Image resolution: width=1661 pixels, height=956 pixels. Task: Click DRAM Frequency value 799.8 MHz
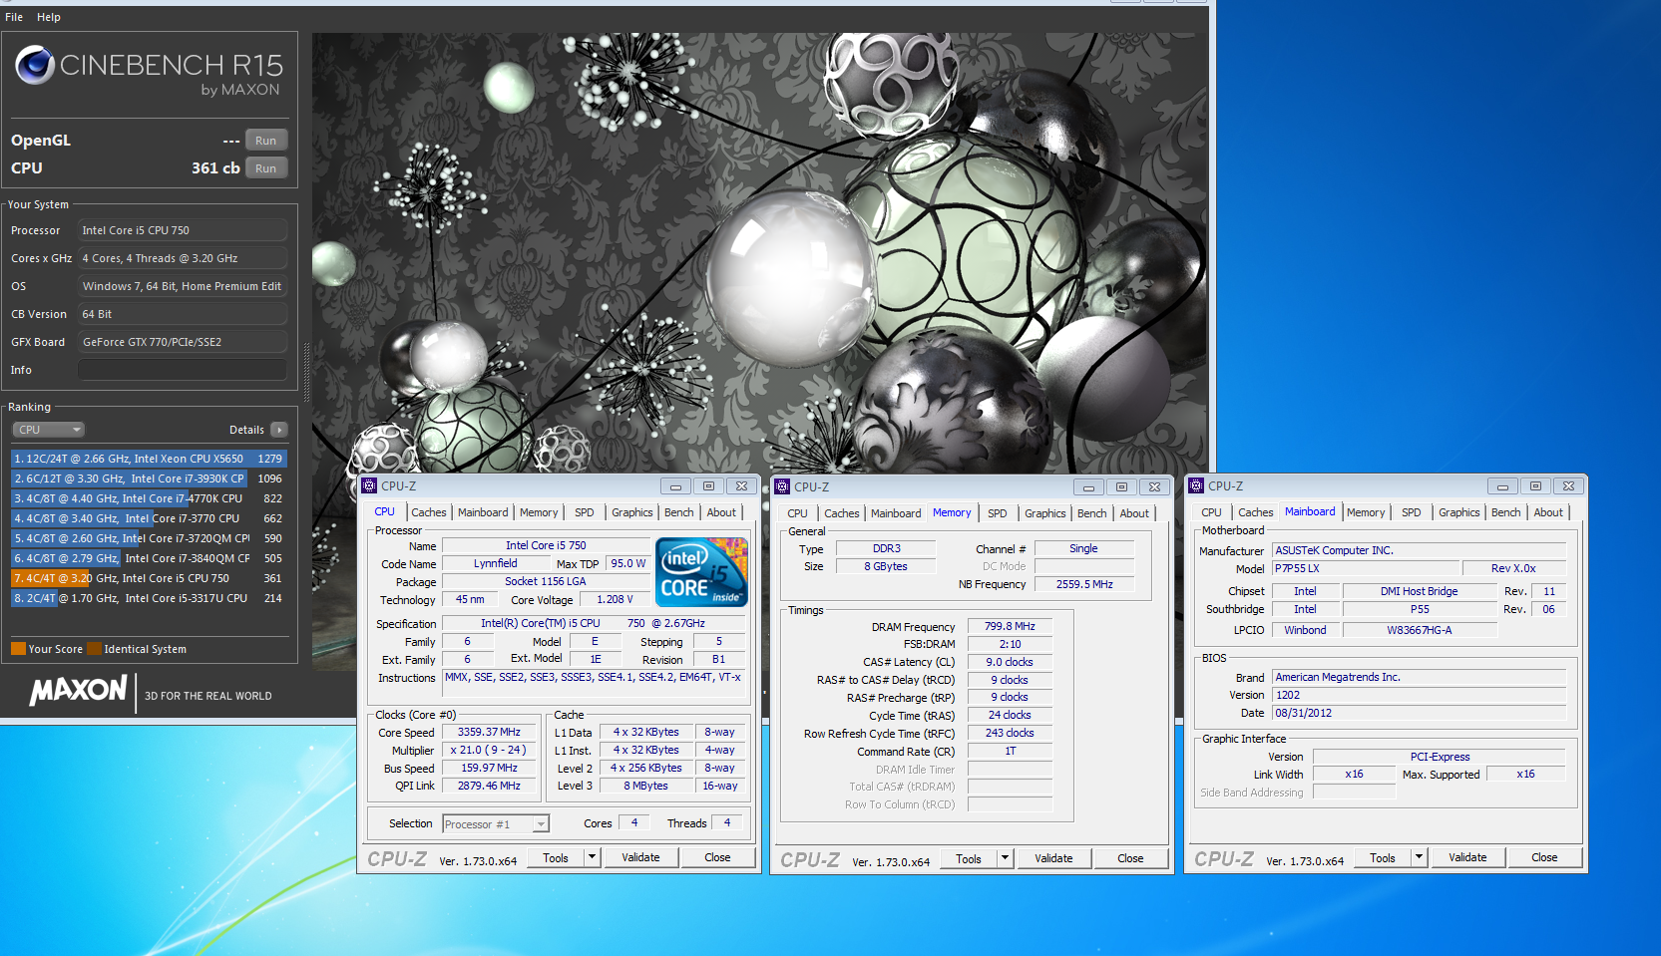coord(1010,627)
